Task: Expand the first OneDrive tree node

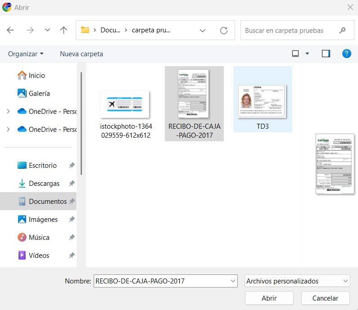Action: (x=8, y=112)
